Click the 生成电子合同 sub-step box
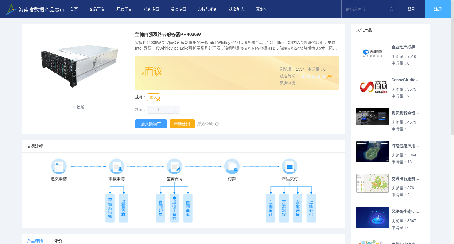This screenshot has width=454, height=244. 174,208
